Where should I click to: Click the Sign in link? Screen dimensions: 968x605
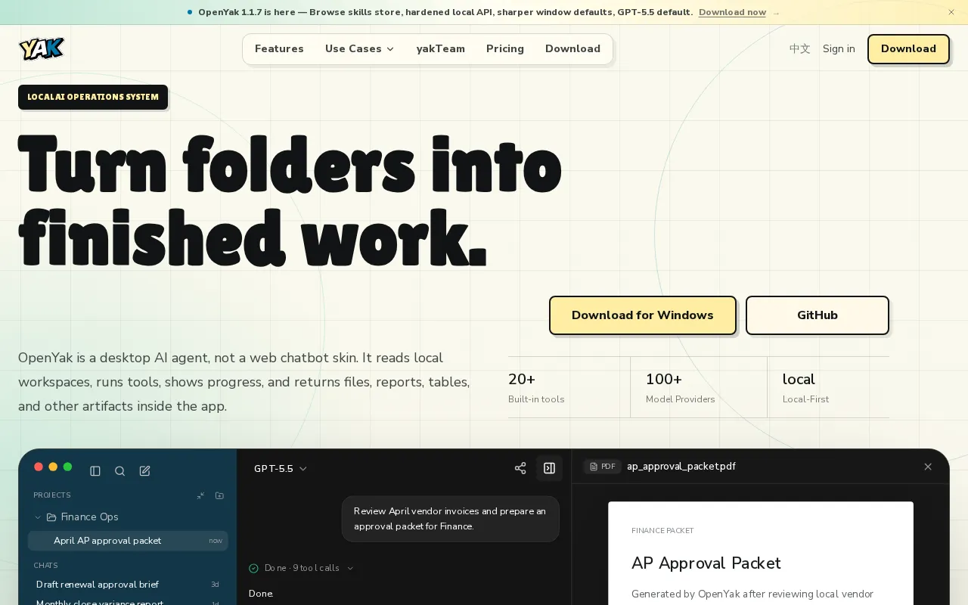[x=839, y=48]
